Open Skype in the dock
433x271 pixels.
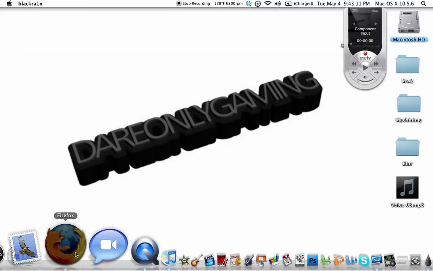coord(364,260)
